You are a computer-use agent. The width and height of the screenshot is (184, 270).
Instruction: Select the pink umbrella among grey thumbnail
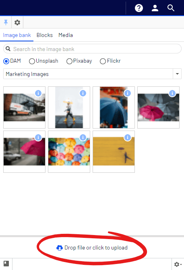coord(158,107)
